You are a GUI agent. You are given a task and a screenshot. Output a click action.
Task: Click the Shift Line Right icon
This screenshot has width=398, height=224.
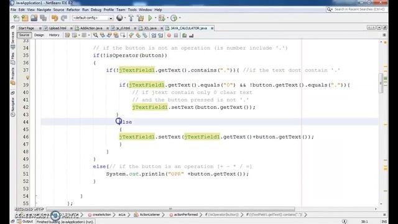(160, 35)
